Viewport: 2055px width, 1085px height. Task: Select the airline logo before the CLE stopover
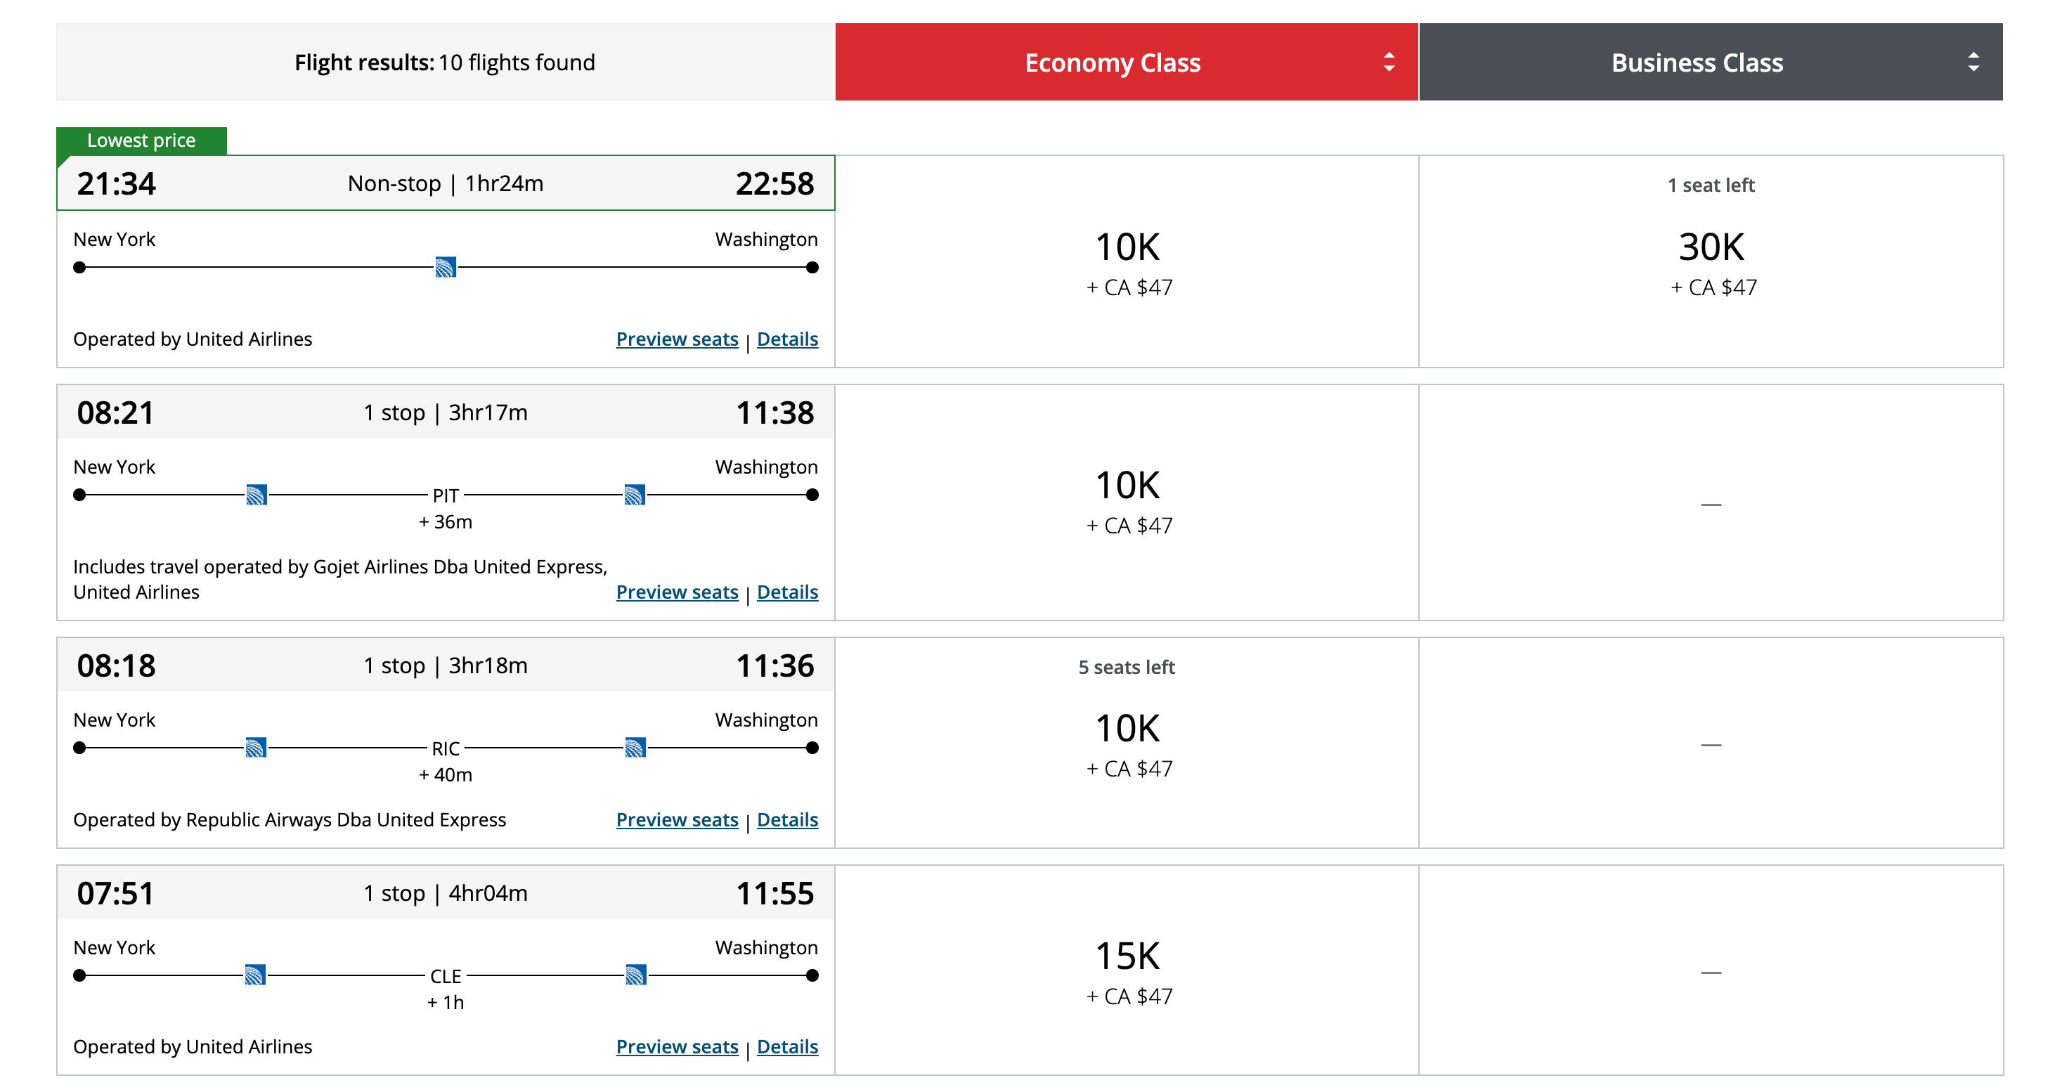pos(257,975)
